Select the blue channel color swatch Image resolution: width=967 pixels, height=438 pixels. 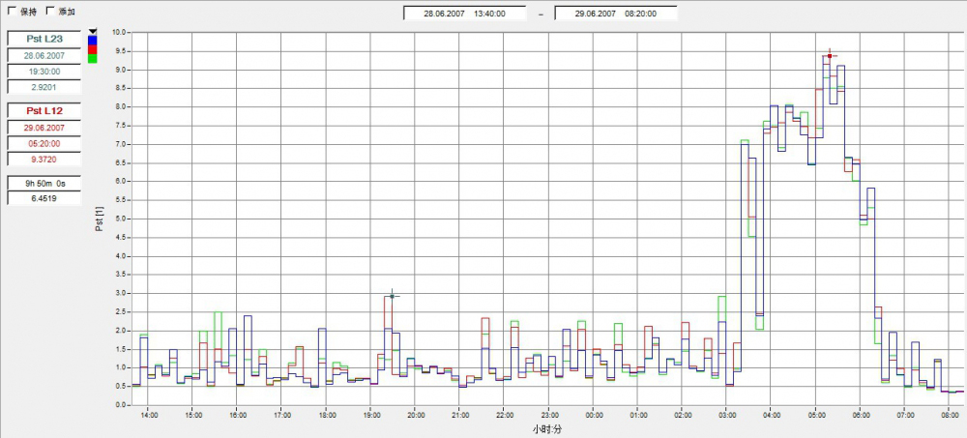[x=92, y=41]
